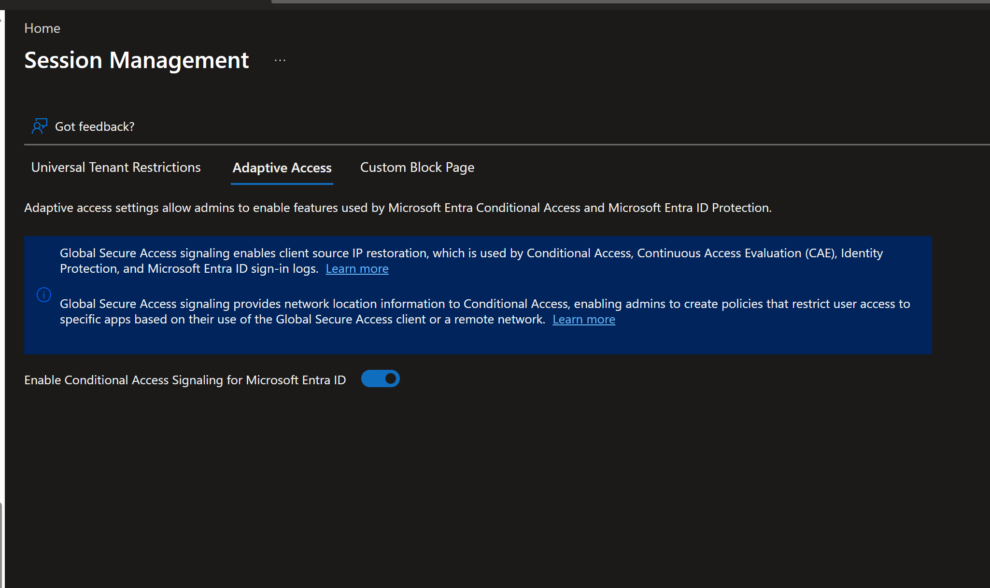
Task: Open Learn more link about remote network
Action: (x=584, y=319)
